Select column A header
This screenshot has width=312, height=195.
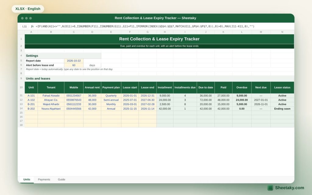(x=31, y=32)
